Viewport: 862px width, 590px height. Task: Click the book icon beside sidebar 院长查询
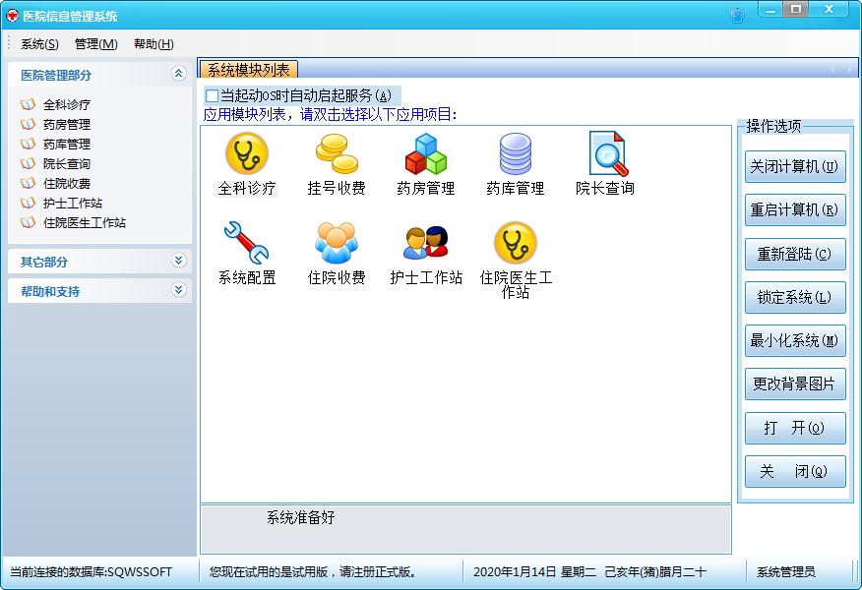pyautogui.click(x=28, y=163)
